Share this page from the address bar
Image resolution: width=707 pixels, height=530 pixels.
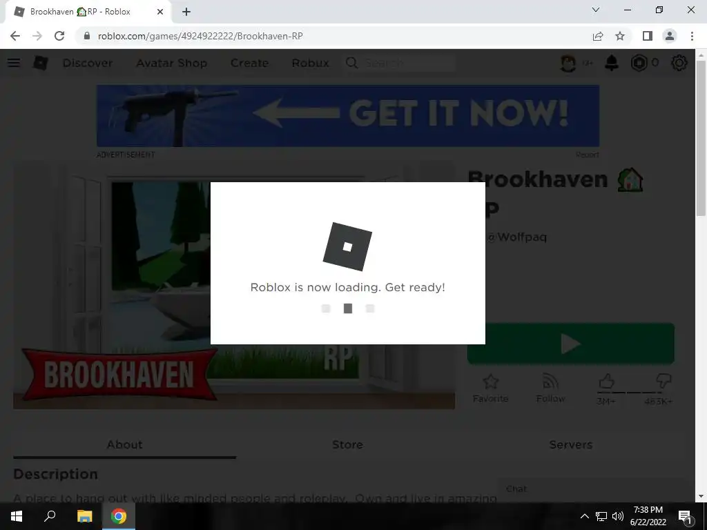point(598,36)
